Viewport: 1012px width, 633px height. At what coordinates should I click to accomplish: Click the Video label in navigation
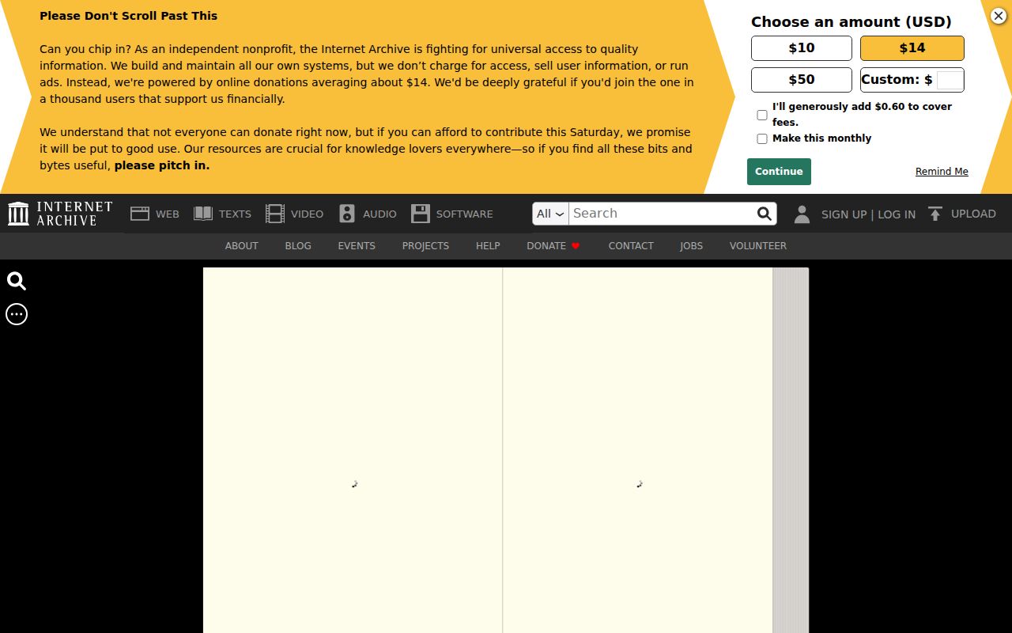click(x=307, y=214)
